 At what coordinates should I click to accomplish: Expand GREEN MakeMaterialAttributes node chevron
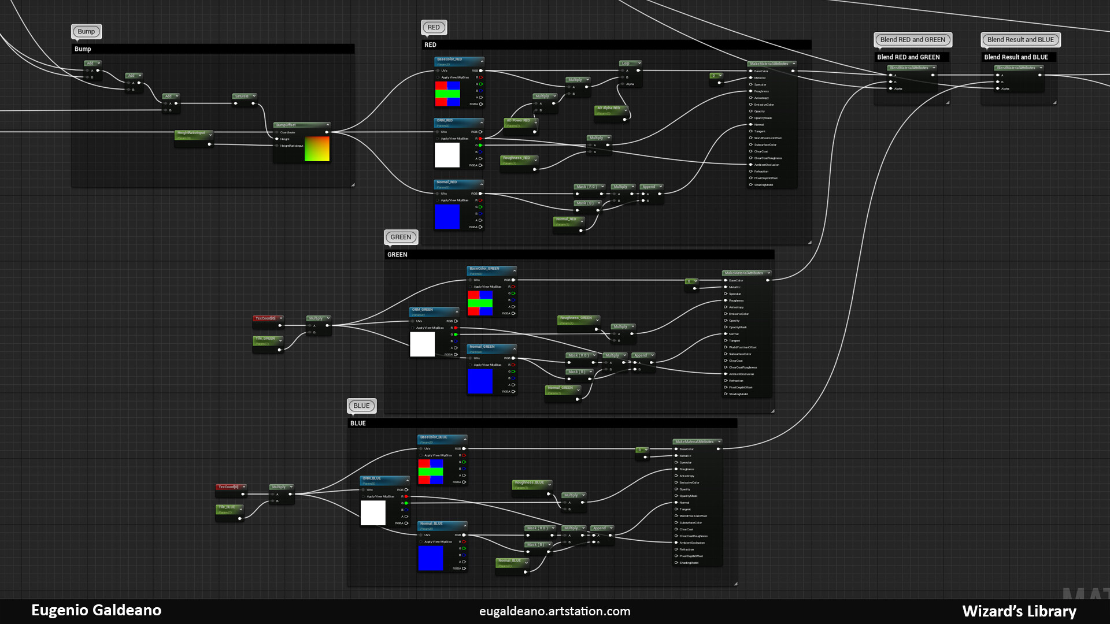(769, 273)
